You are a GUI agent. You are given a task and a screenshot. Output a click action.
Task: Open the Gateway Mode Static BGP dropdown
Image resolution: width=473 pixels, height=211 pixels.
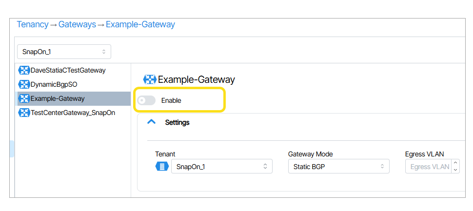pyautogui.click(x=338, y=167)
